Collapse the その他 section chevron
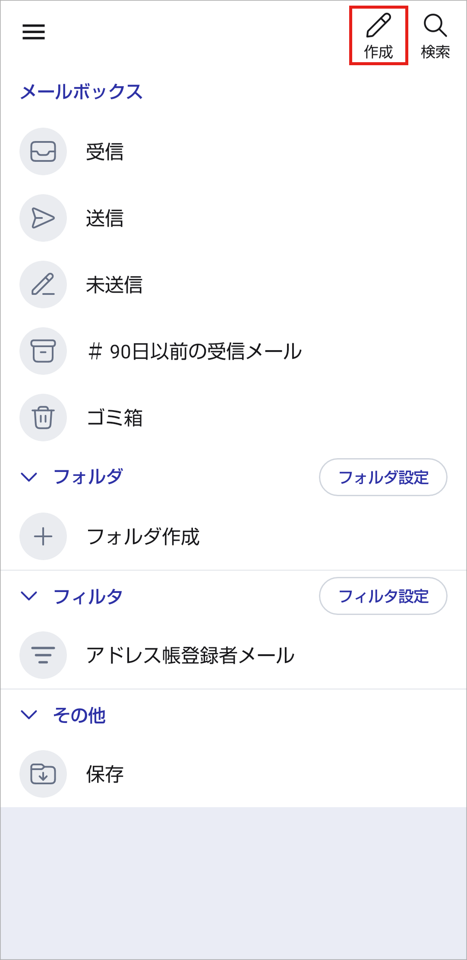Image resolution: width=467 pixels, height=960 pixels. click(x=29, y=715)
